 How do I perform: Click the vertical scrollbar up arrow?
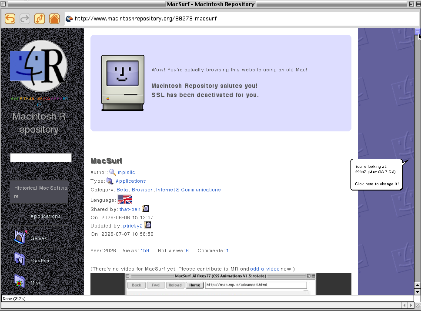point(417,285)
